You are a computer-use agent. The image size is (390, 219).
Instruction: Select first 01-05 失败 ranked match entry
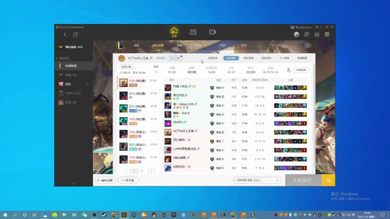[x=138, y=83]
